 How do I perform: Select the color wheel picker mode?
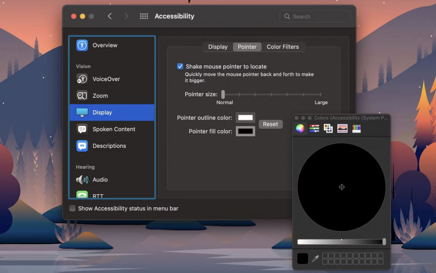(x=300, y=128)
